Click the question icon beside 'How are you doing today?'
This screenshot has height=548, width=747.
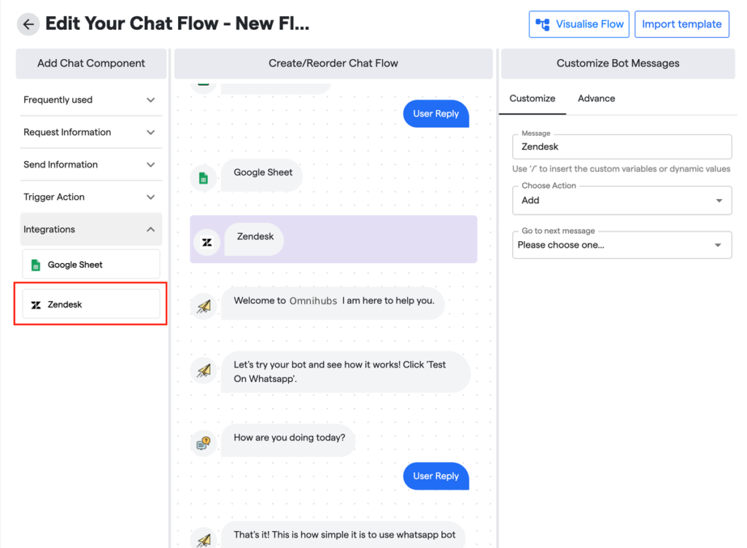tap(204, 443)
